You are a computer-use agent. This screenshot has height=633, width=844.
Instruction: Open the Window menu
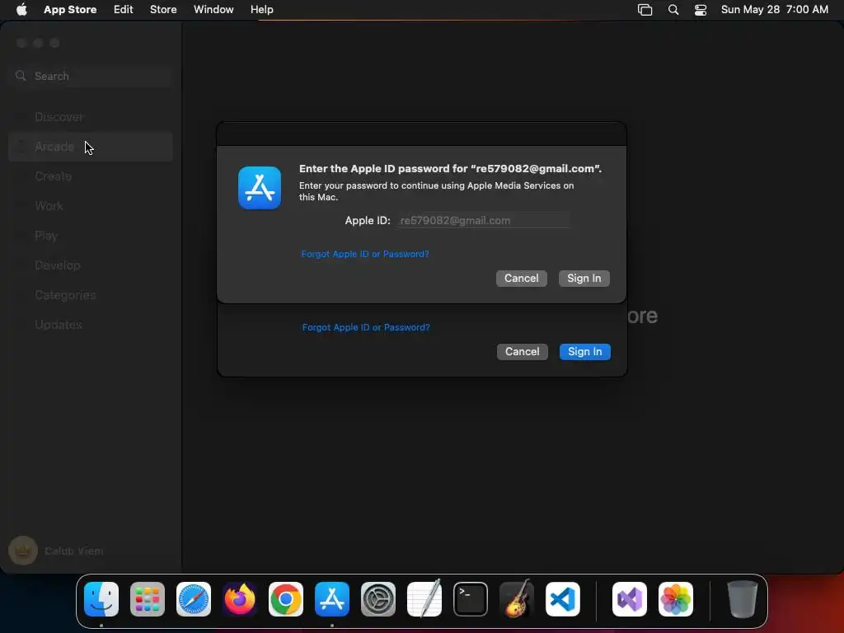[213, 9]
